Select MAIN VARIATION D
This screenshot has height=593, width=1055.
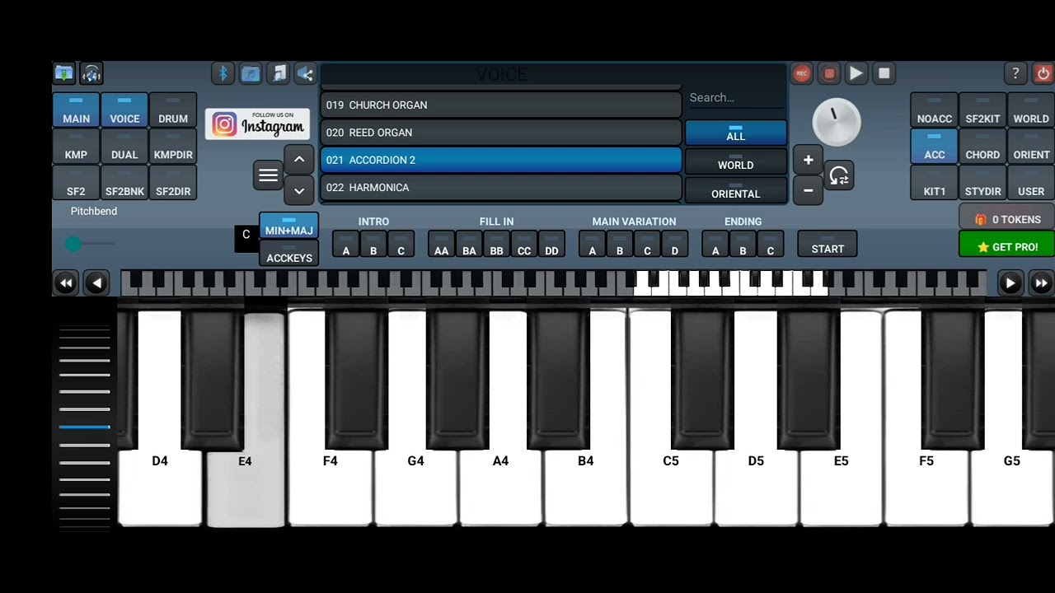click(674, 245)
